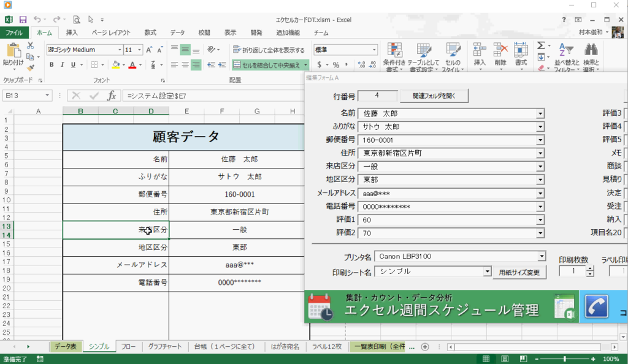628x364 pixels.
Task: Toggle italic formatting
Action: tap(62, 65)
